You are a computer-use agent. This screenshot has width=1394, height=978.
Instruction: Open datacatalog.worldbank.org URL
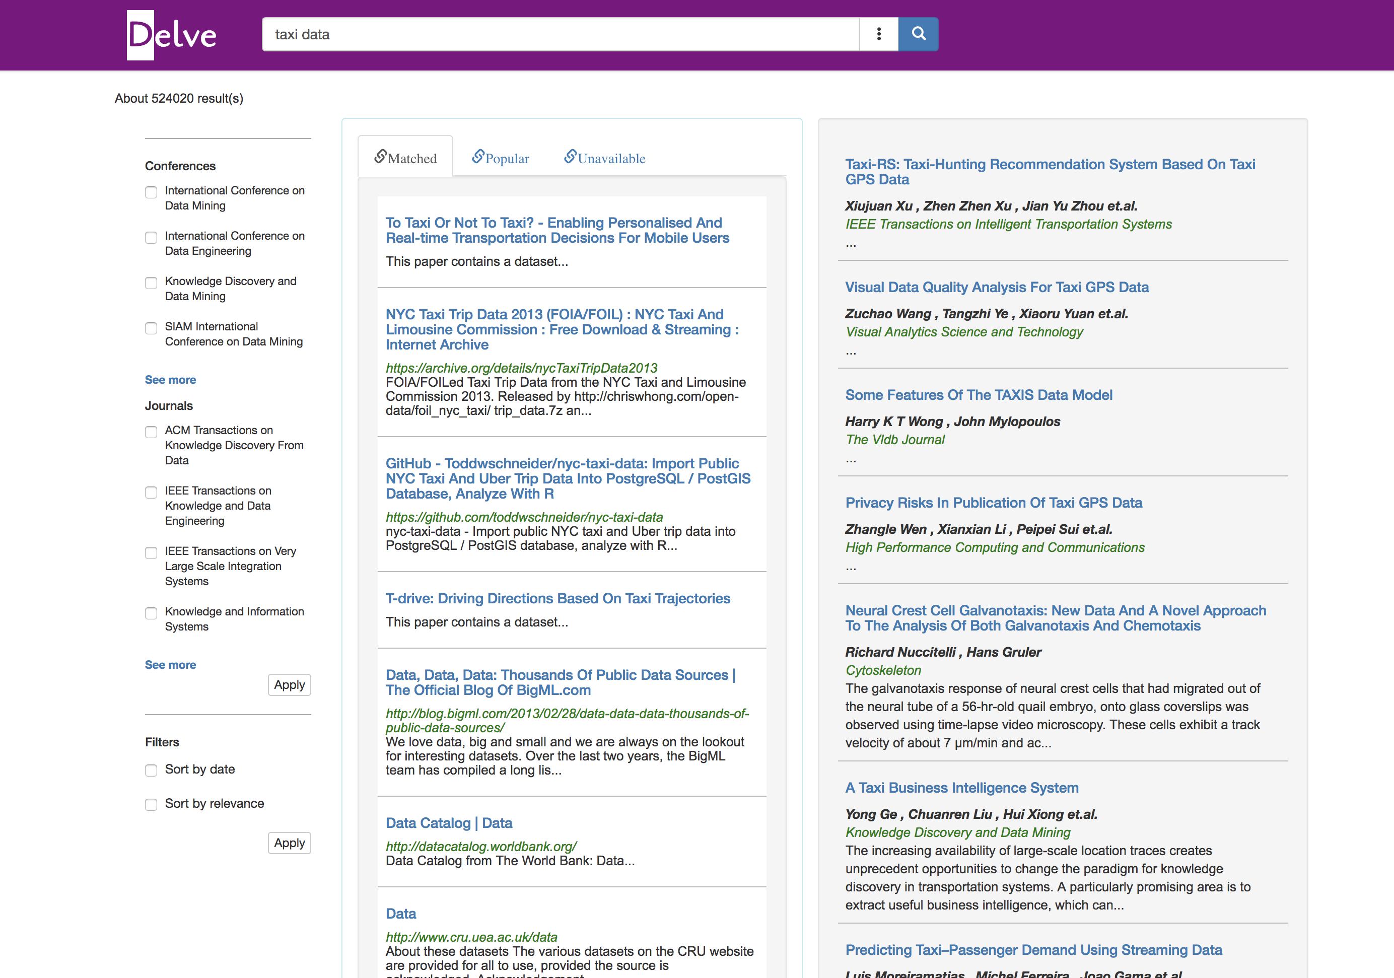[481, 846]
